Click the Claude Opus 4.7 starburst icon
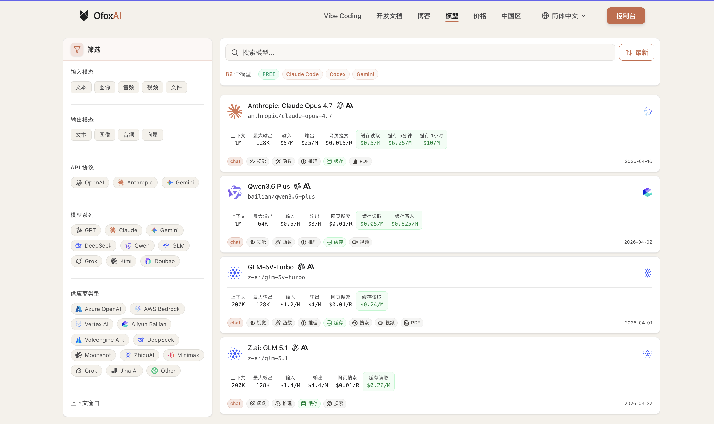This screenshot has width=714, height=424. 235,111
